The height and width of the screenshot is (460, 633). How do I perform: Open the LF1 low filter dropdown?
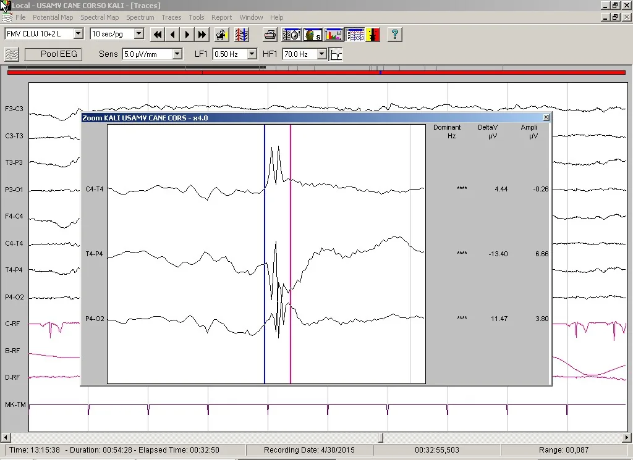(x=252, y=54)
